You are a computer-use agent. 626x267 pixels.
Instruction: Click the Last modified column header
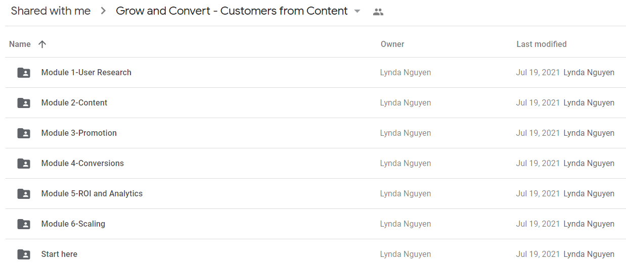(x=542, y=44)
